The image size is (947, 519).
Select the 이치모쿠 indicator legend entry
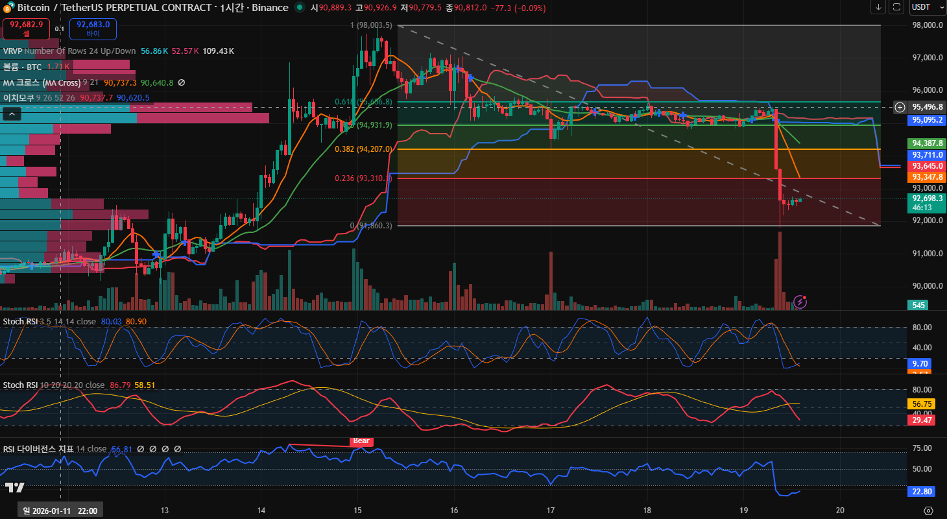[x=18, y=98]
